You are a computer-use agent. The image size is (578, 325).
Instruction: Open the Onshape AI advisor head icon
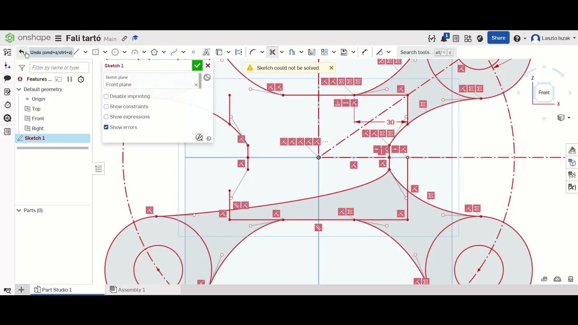click(480, 38)
